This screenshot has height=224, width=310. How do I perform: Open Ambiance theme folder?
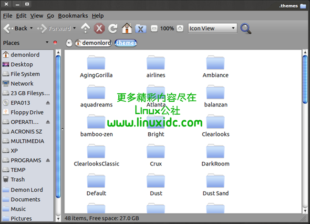(215, 67)
